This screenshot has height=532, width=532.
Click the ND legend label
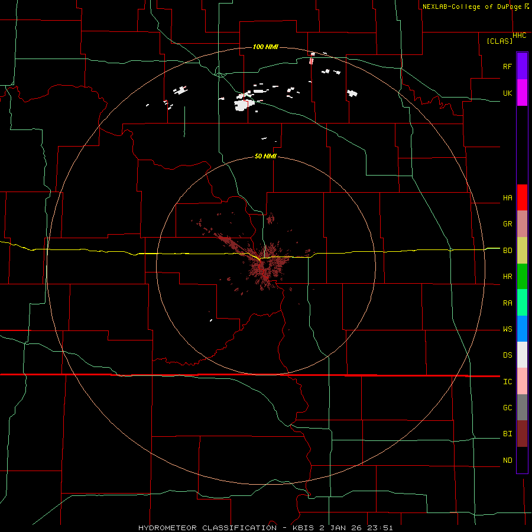pyautogui.click(x=508, y=460)
